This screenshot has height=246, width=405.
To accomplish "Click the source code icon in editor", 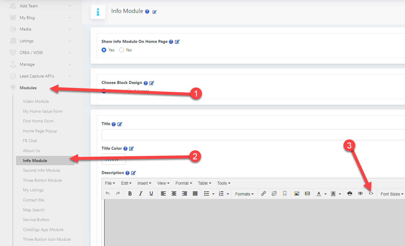I will click(371, 194).
